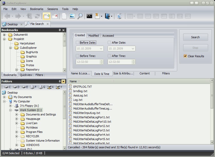This screenshot has width=215, height=157.
Task: Close the File Search tab
Action: point(48,24)
